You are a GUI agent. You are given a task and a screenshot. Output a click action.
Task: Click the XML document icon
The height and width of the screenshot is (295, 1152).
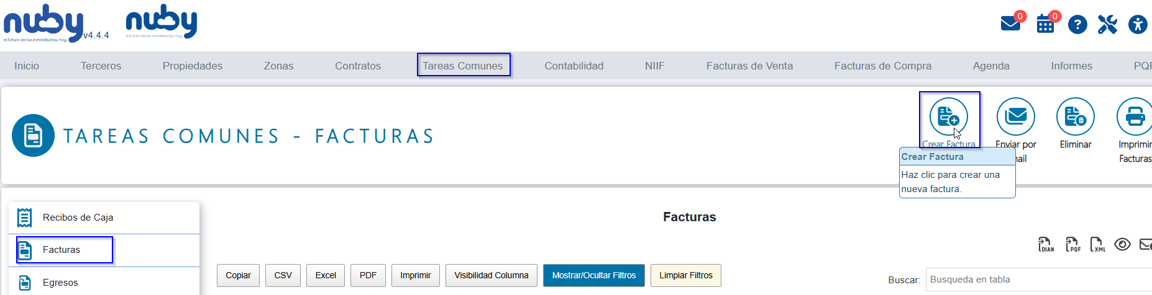pyautogui.click(x=1098, y=244)
